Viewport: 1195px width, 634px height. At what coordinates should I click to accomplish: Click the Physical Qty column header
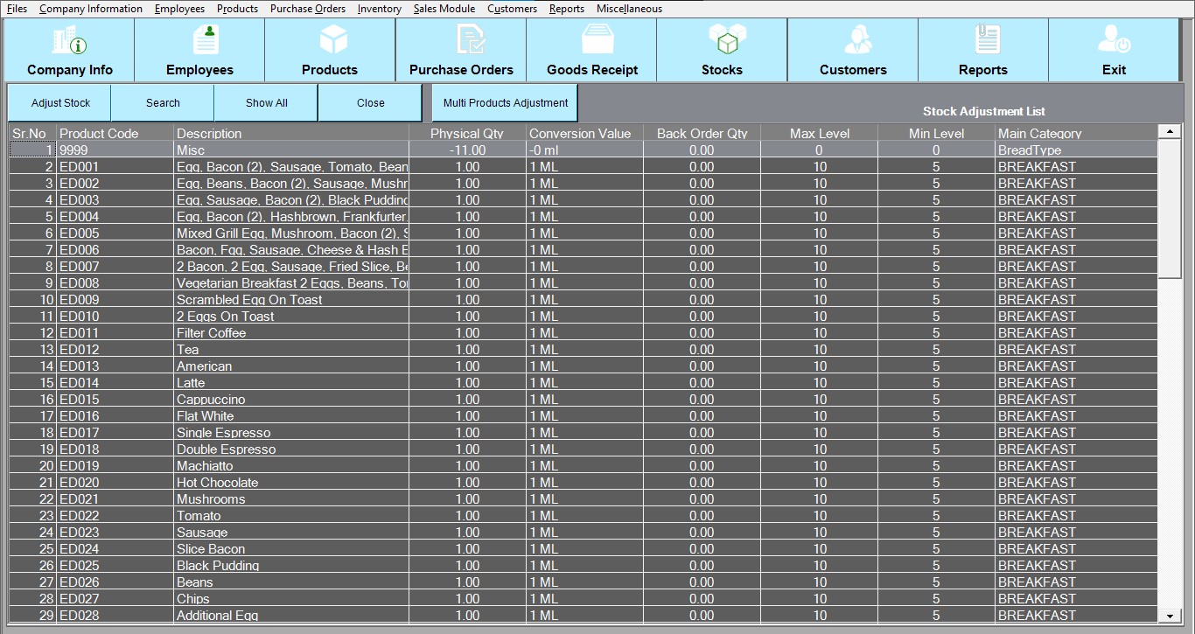467,134
